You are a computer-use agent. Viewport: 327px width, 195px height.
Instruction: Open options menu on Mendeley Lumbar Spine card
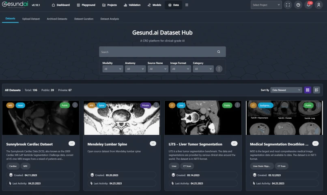tap(156, 105)
